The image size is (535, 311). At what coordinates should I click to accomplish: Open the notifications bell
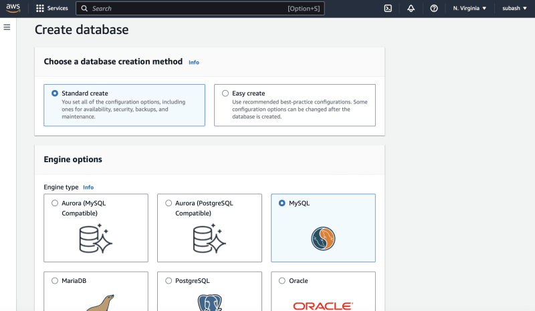[x=411, y=9]
